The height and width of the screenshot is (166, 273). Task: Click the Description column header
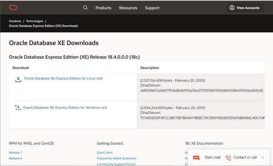tap(149, 68)
